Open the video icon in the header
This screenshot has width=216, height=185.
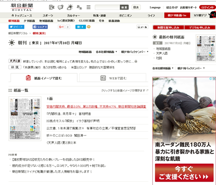[x=52, y=7]
